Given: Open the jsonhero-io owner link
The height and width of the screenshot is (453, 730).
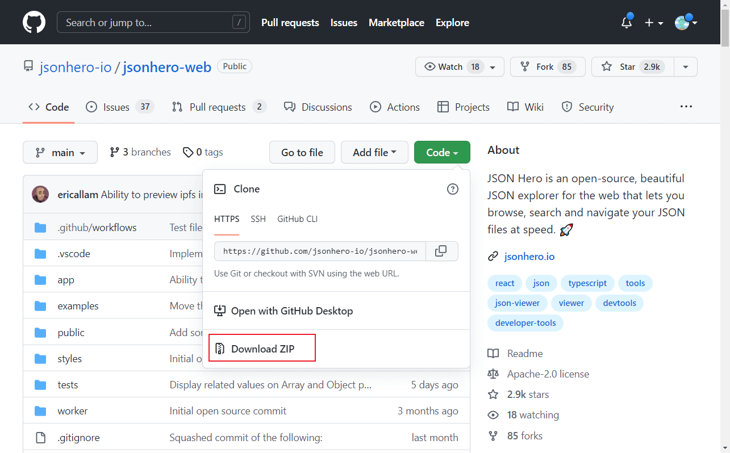Looking at the screenshot, I should coord(76,67).
